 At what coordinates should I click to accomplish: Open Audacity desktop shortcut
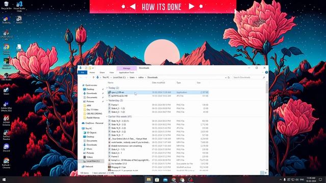click(x=6, y=20)
